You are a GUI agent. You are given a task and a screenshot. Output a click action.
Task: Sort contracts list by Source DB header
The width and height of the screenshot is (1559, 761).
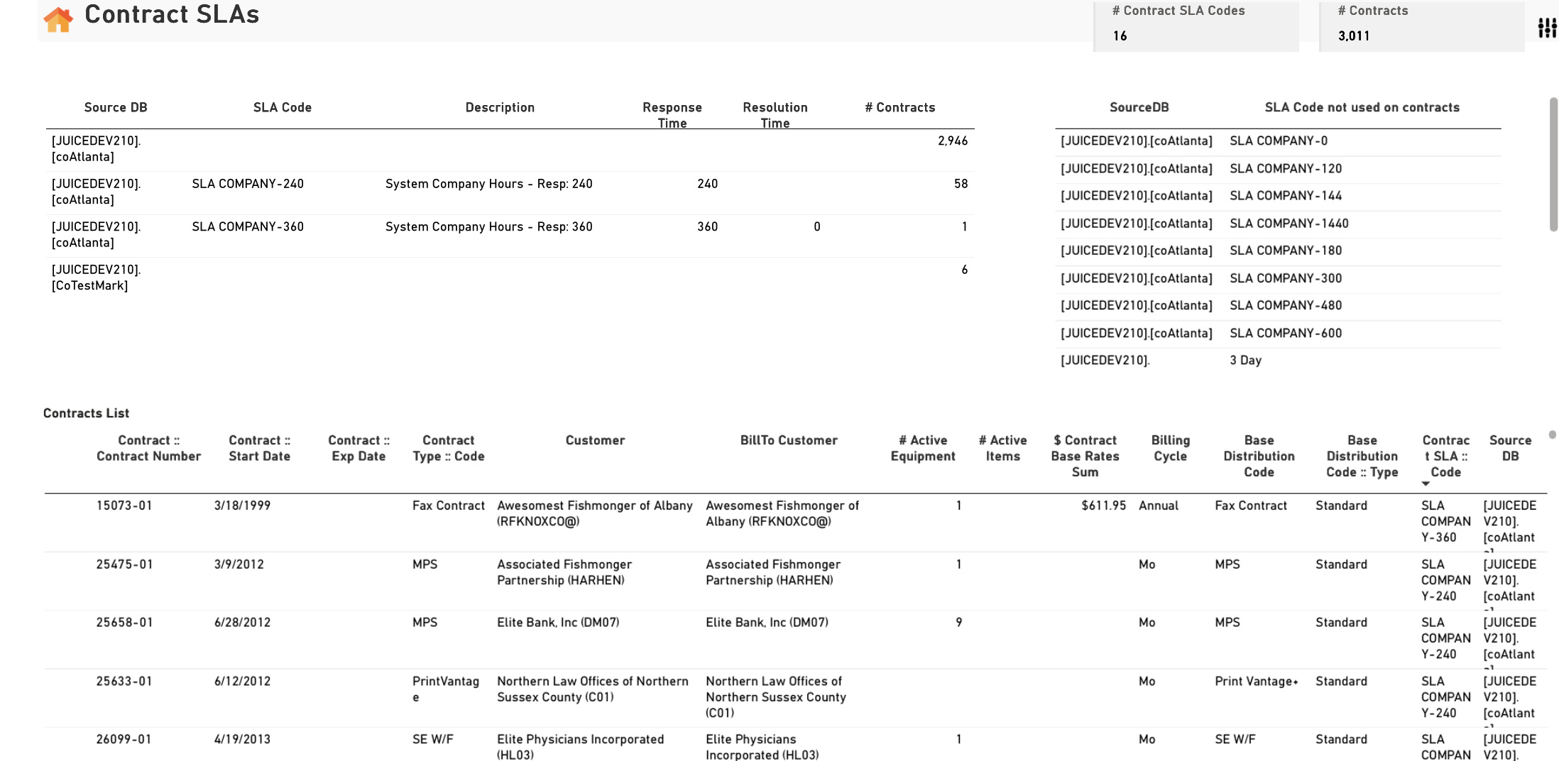(1510, 448)
